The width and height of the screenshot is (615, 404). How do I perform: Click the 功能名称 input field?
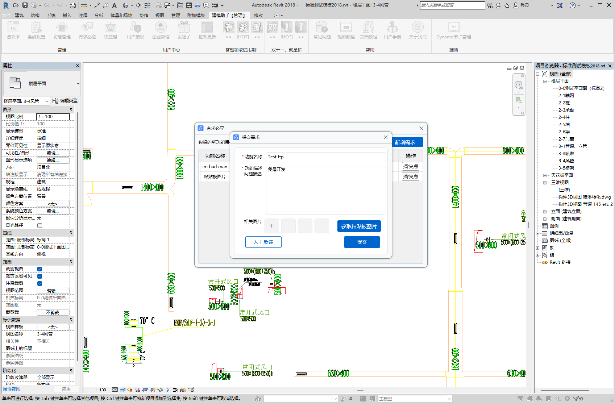[325, 157]
